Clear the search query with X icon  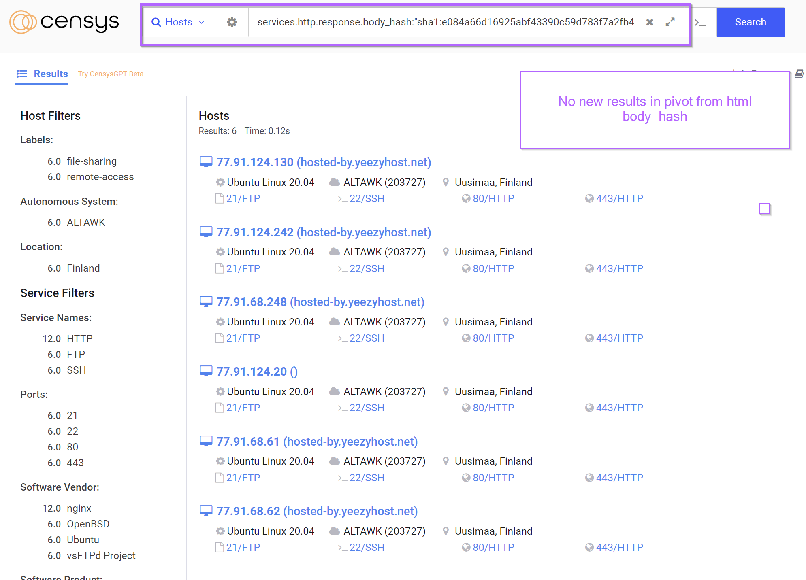(649, 22)
